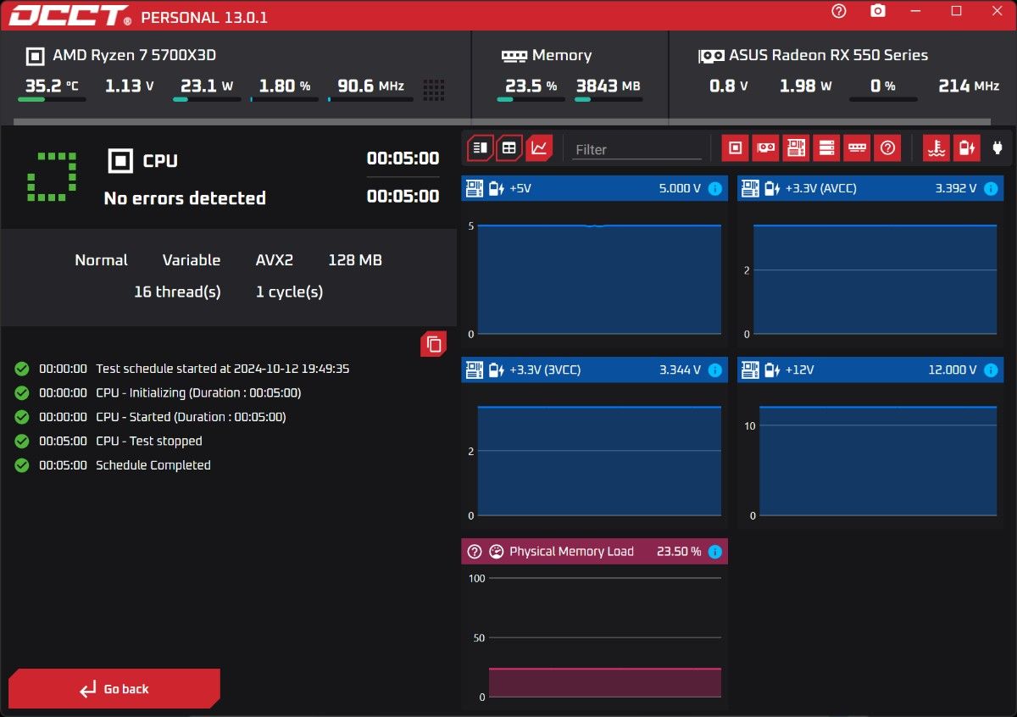Viewport: 1017px width, 717px height.
Task: Click the '16 thread(s)' setting label
Action: 177,292
